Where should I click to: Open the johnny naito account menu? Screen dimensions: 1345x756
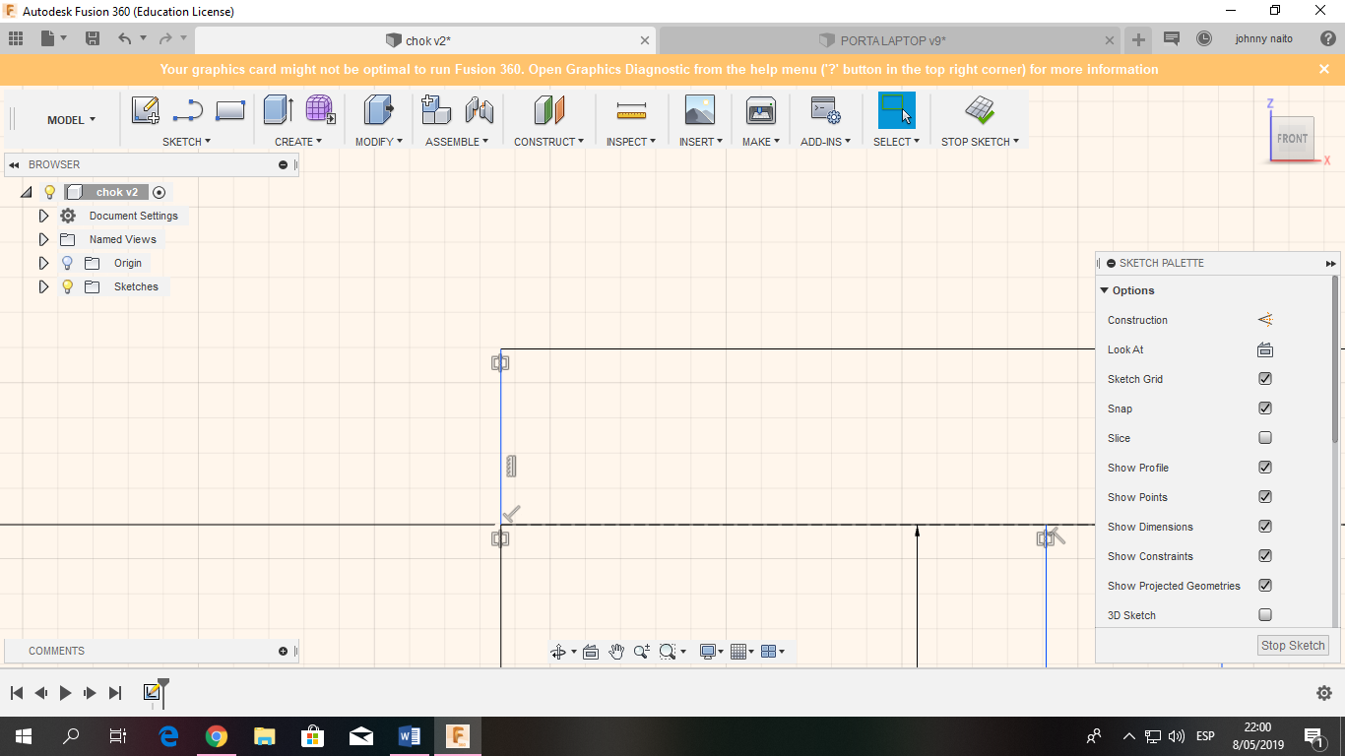tap(1263, 39)
